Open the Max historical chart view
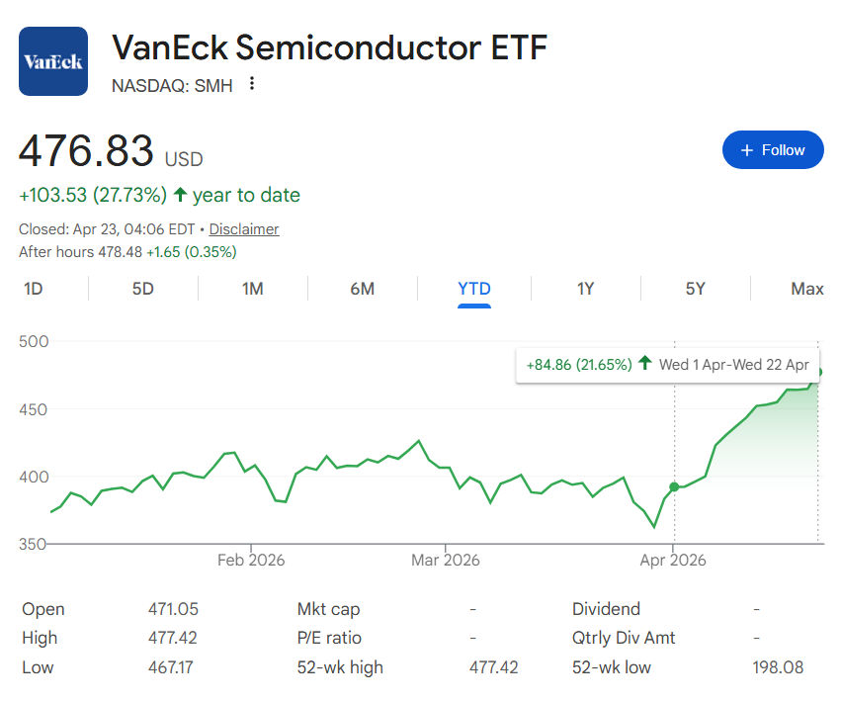Viewport: 841px width, 701px height. point(806,289)
